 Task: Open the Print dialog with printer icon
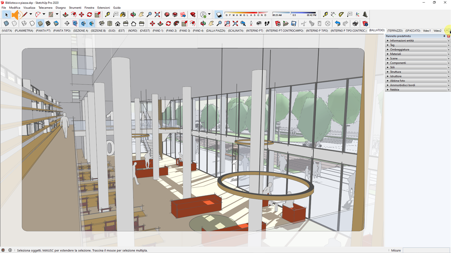click(x=355, y=24)
